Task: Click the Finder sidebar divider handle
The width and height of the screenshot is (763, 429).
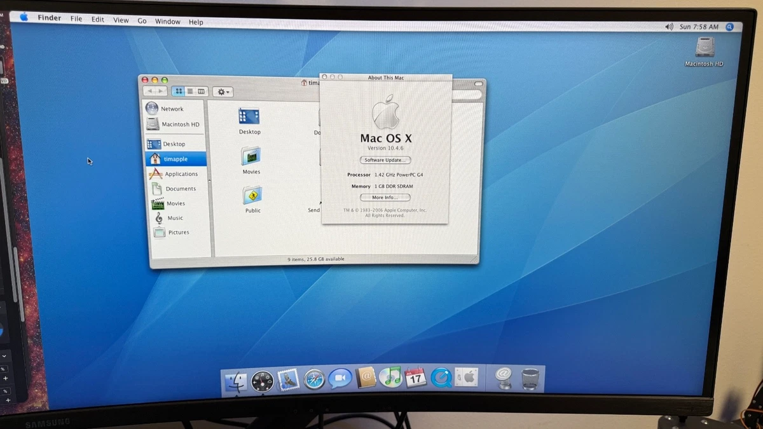Action: [210, 181]
